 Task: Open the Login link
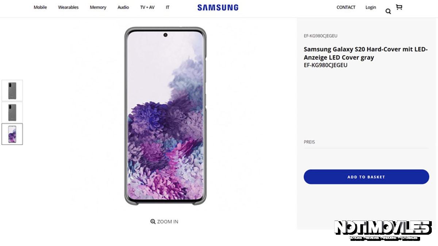370,7
